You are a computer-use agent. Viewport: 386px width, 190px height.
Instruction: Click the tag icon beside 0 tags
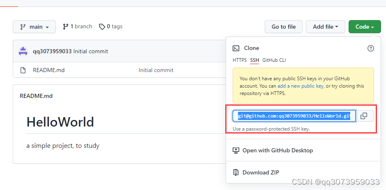tap(102, 27)
